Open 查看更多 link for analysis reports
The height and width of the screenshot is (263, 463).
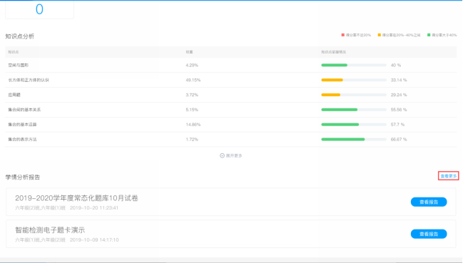[x=448, y=176]
